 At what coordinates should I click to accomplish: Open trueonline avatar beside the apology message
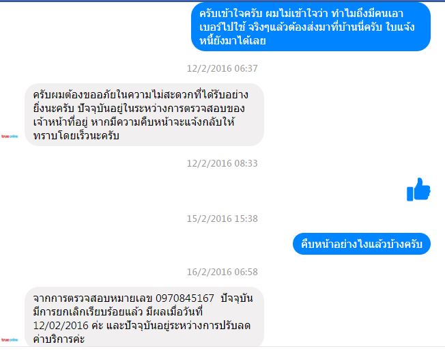pyautogui.click(x=10, y=137)
